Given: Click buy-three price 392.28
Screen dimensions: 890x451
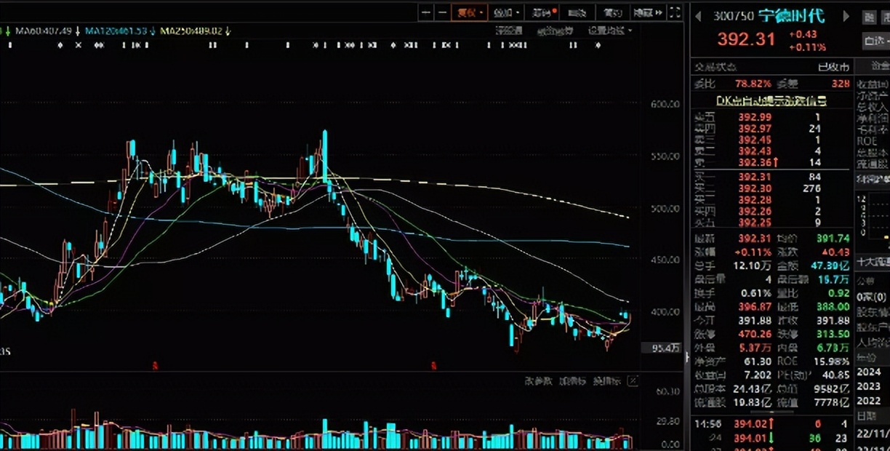Looking at the screenshot, I should pyautogui.click(x=754, y=200).
